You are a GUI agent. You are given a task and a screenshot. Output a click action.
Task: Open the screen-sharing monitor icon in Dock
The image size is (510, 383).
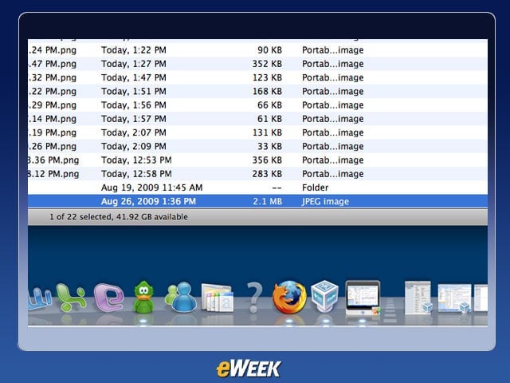coord(363,298)
